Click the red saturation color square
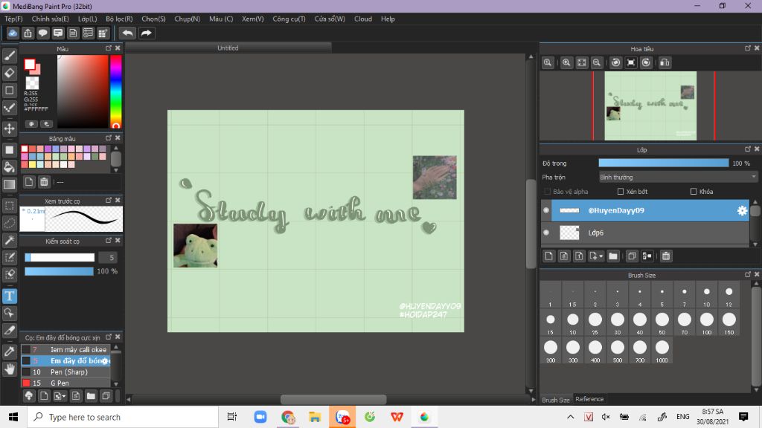This screenshot has height=428, width=762. (83, 91)
